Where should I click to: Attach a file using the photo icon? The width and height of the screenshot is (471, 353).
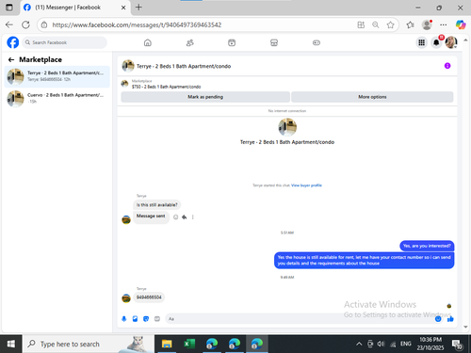[135, 319]
